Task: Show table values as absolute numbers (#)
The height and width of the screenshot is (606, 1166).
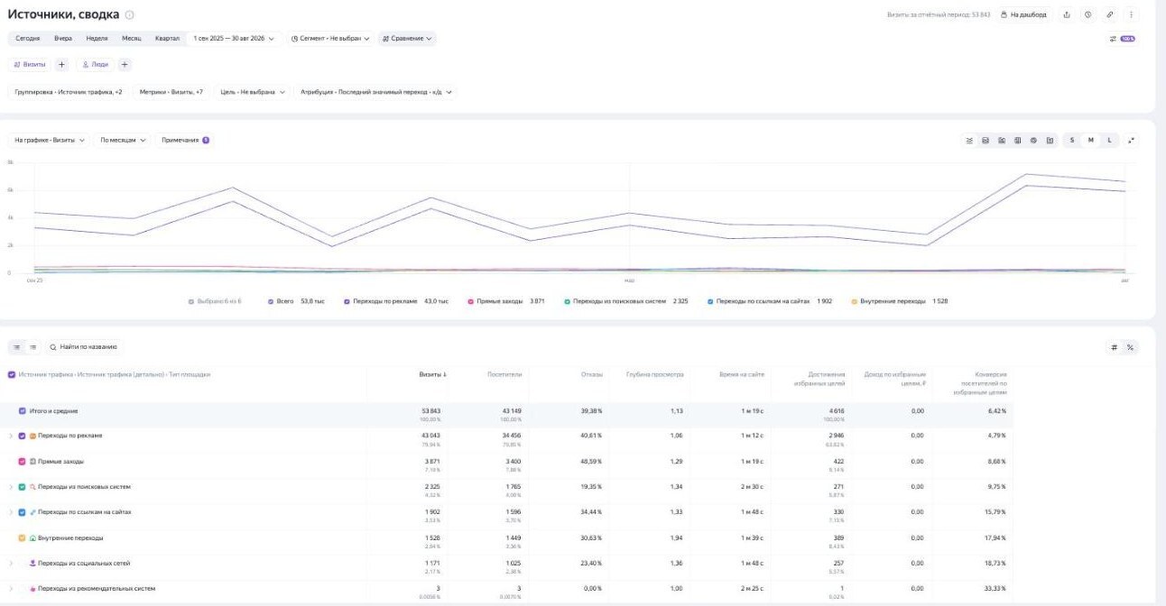Action: pyautogui.click(x=1115, y=347)
